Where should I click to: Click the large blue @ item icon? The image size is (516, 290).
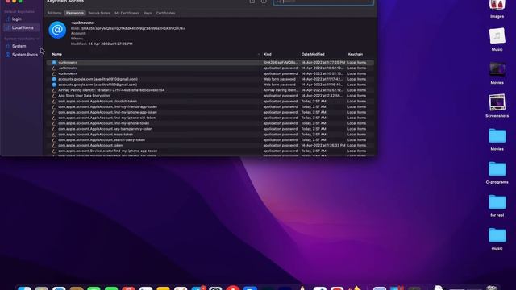click(57, 30)
